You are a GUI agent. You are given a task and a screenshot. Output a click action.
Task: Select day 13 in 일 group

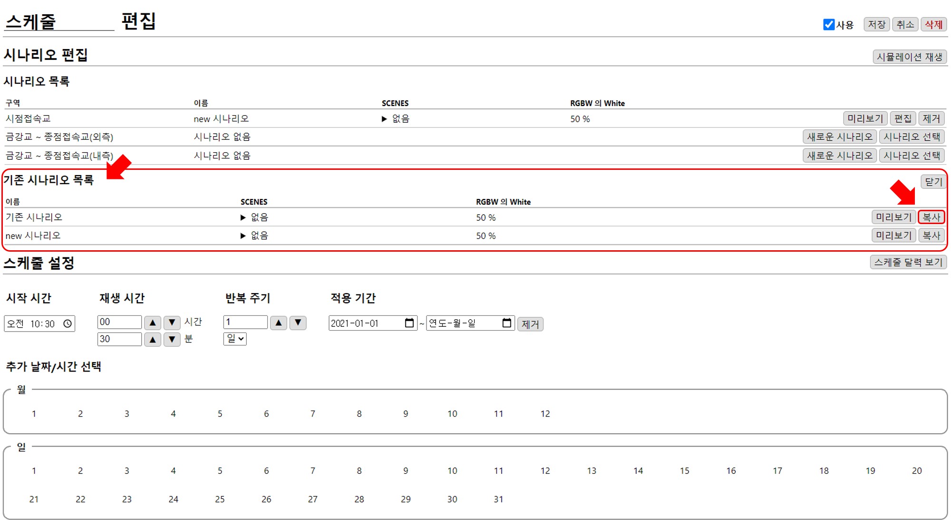(592, 471)
